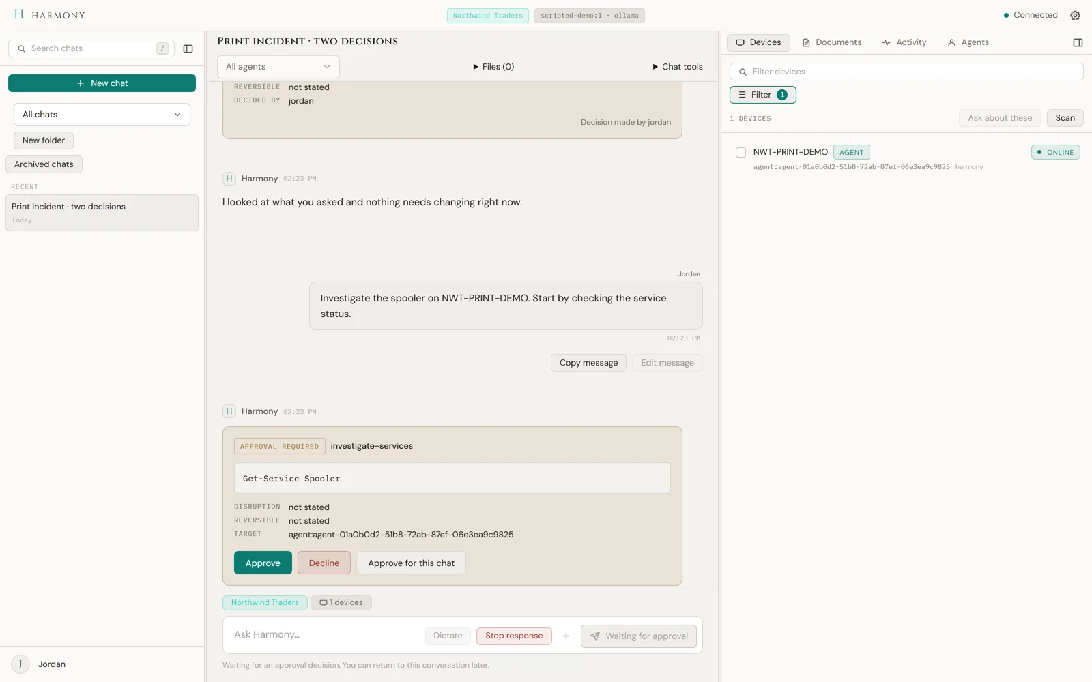Click the Ask Harmony message input

pos(324,635)
